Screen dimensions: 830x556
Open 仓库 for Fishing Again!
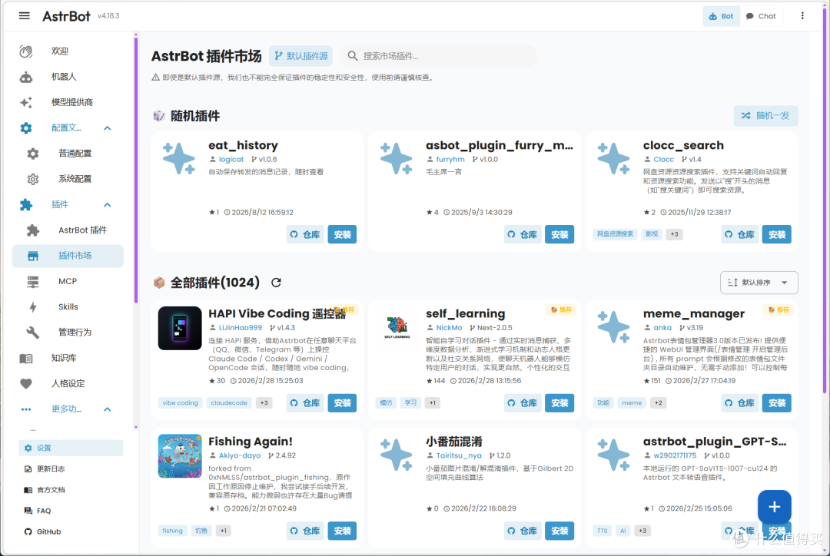tap(305, 531)
